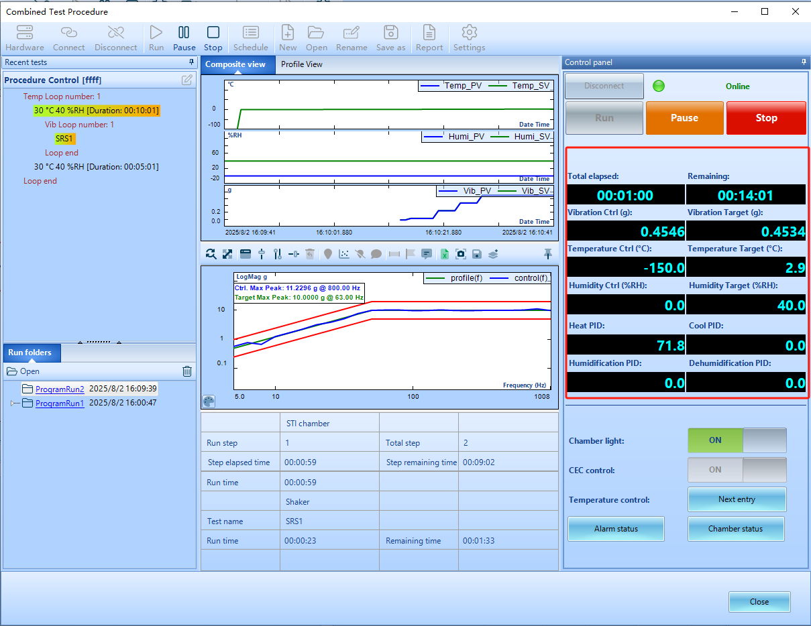Click the speech bubble annotation icon in chart toolbar
This screenshot has height=626, width=811.
tap(376, 254)
